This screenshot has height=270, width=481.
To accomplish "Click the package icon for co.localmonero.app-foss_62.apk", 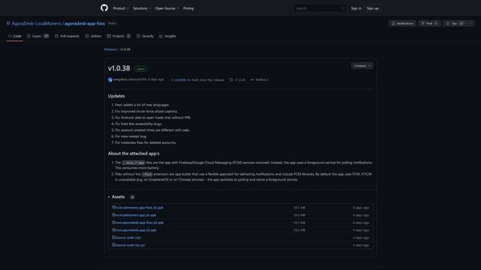I will pyautogui.click(x=113, y=207).
